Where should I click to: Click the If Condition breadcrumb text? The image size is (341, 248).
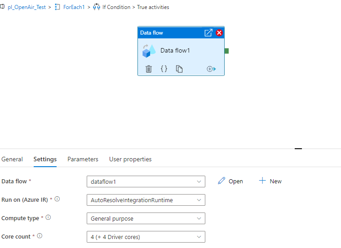pyautogui.click(x=116, y=7)
